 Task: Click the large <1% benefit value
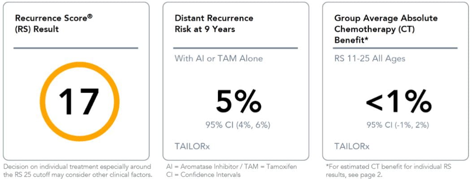click(398, 102)
